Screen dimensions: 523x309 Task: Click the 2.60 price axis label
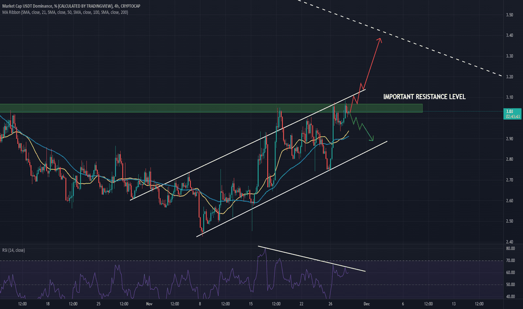[510, 201]
